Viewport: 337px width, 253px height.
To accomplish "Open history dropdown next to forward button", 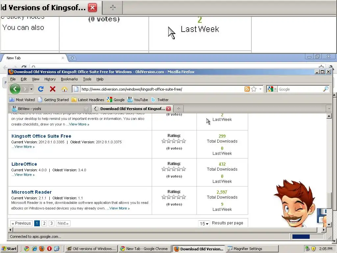I will (x=31, y=89).
